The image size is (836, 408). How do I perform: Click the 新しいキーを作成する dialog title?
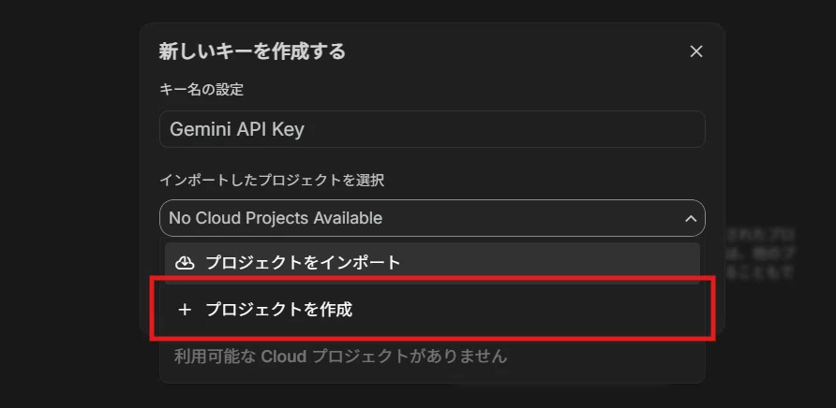(x=252, y=51)
